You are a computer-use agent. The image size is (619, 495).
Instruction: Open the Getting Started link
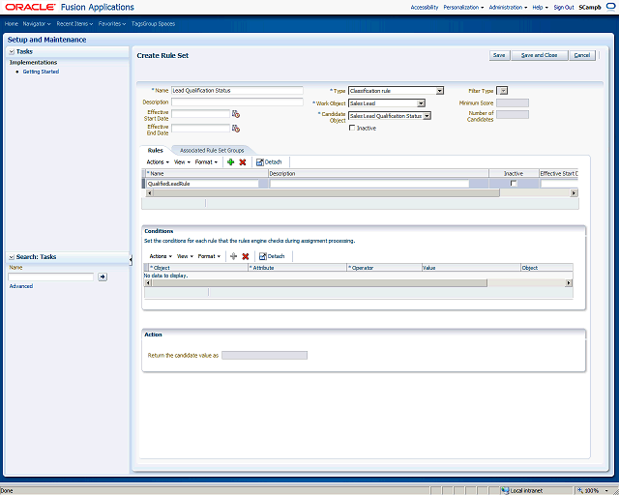[x=41, y=72]
